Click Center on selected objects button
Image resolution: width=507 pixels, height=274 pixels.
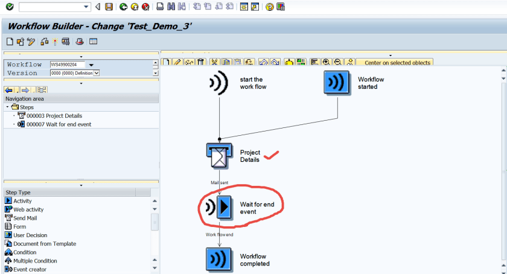pyautogui.click(x=397, y=63)
